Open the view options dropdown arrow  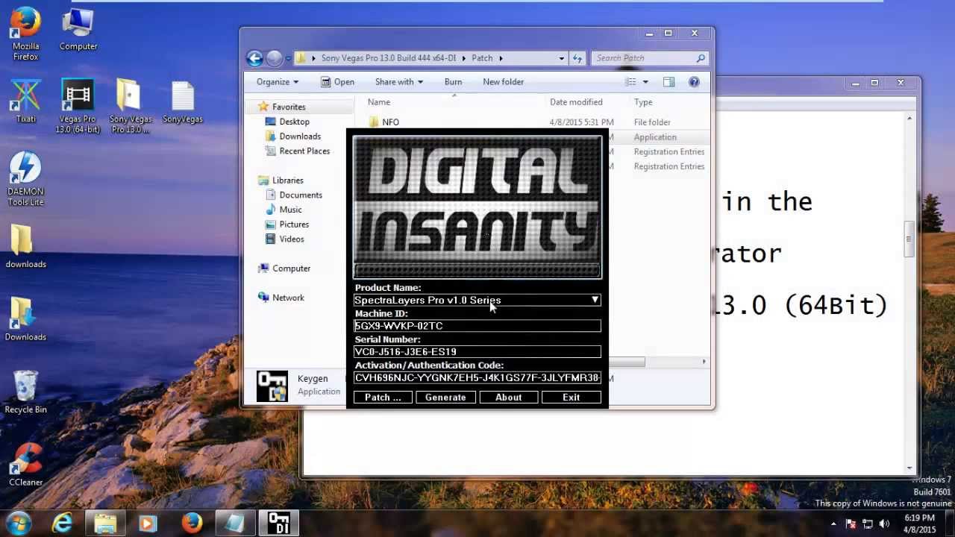click(x=645, y=82)
